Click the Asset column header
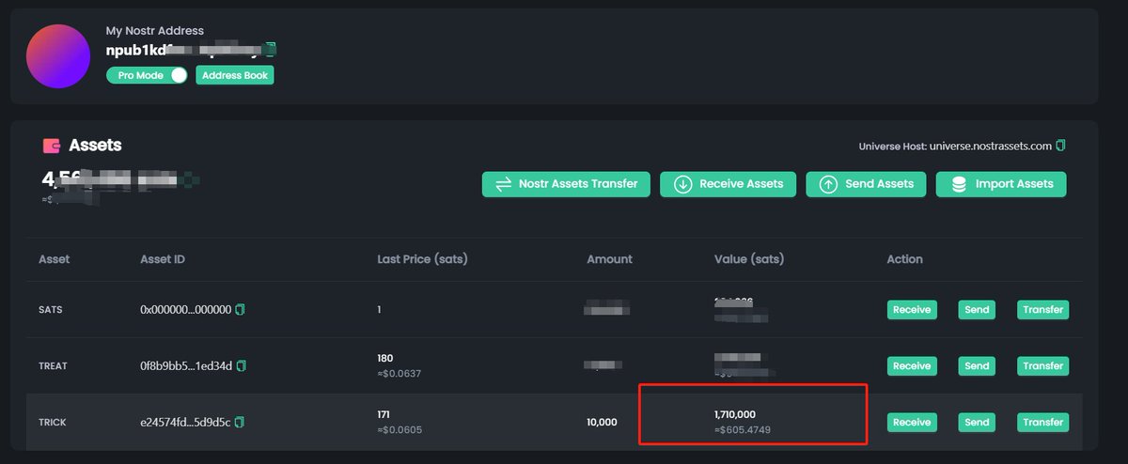The image size is (1128, 464). (54, 258)
